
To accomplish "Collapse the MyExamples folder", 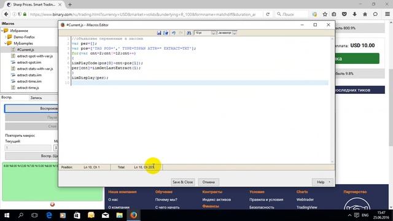I will pos(6,44).
